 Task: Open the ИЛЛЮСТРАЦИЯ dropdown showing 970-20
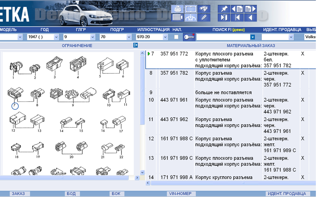click(x=165, y=37)
